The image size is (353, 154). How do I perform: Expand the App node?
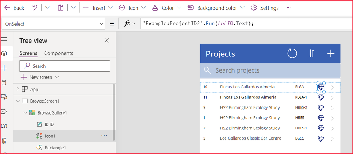click(x=18, y=89)
